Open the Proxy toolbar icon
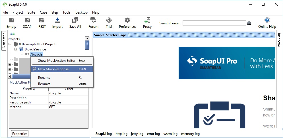 [x=147, y=23]
